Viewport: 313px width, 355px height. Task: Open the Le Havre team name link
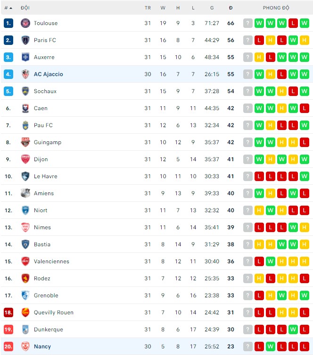(45, 176)
